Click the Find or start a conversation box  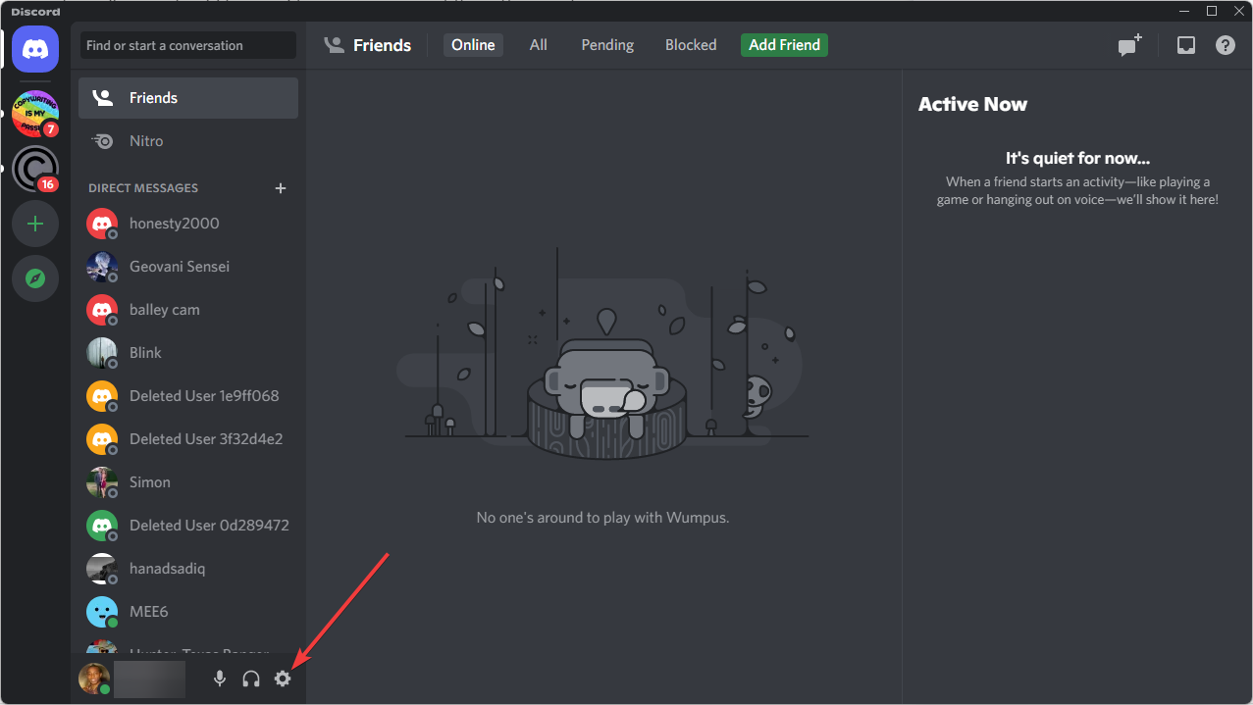[187, 45]
